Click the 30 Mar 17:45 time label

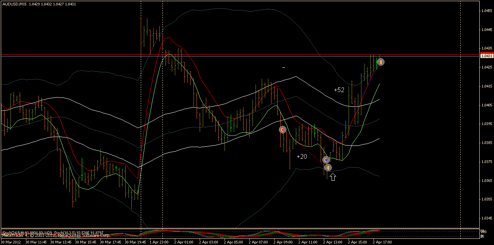point(110,242)
